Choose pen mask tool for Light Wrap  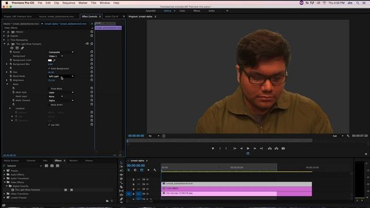point(23,48)
